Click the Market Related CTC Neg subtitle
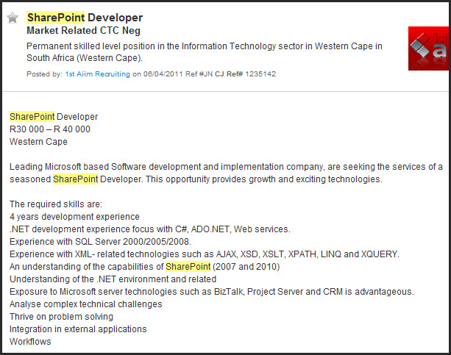Screen dimensions: 451x355 pos(83,31)
